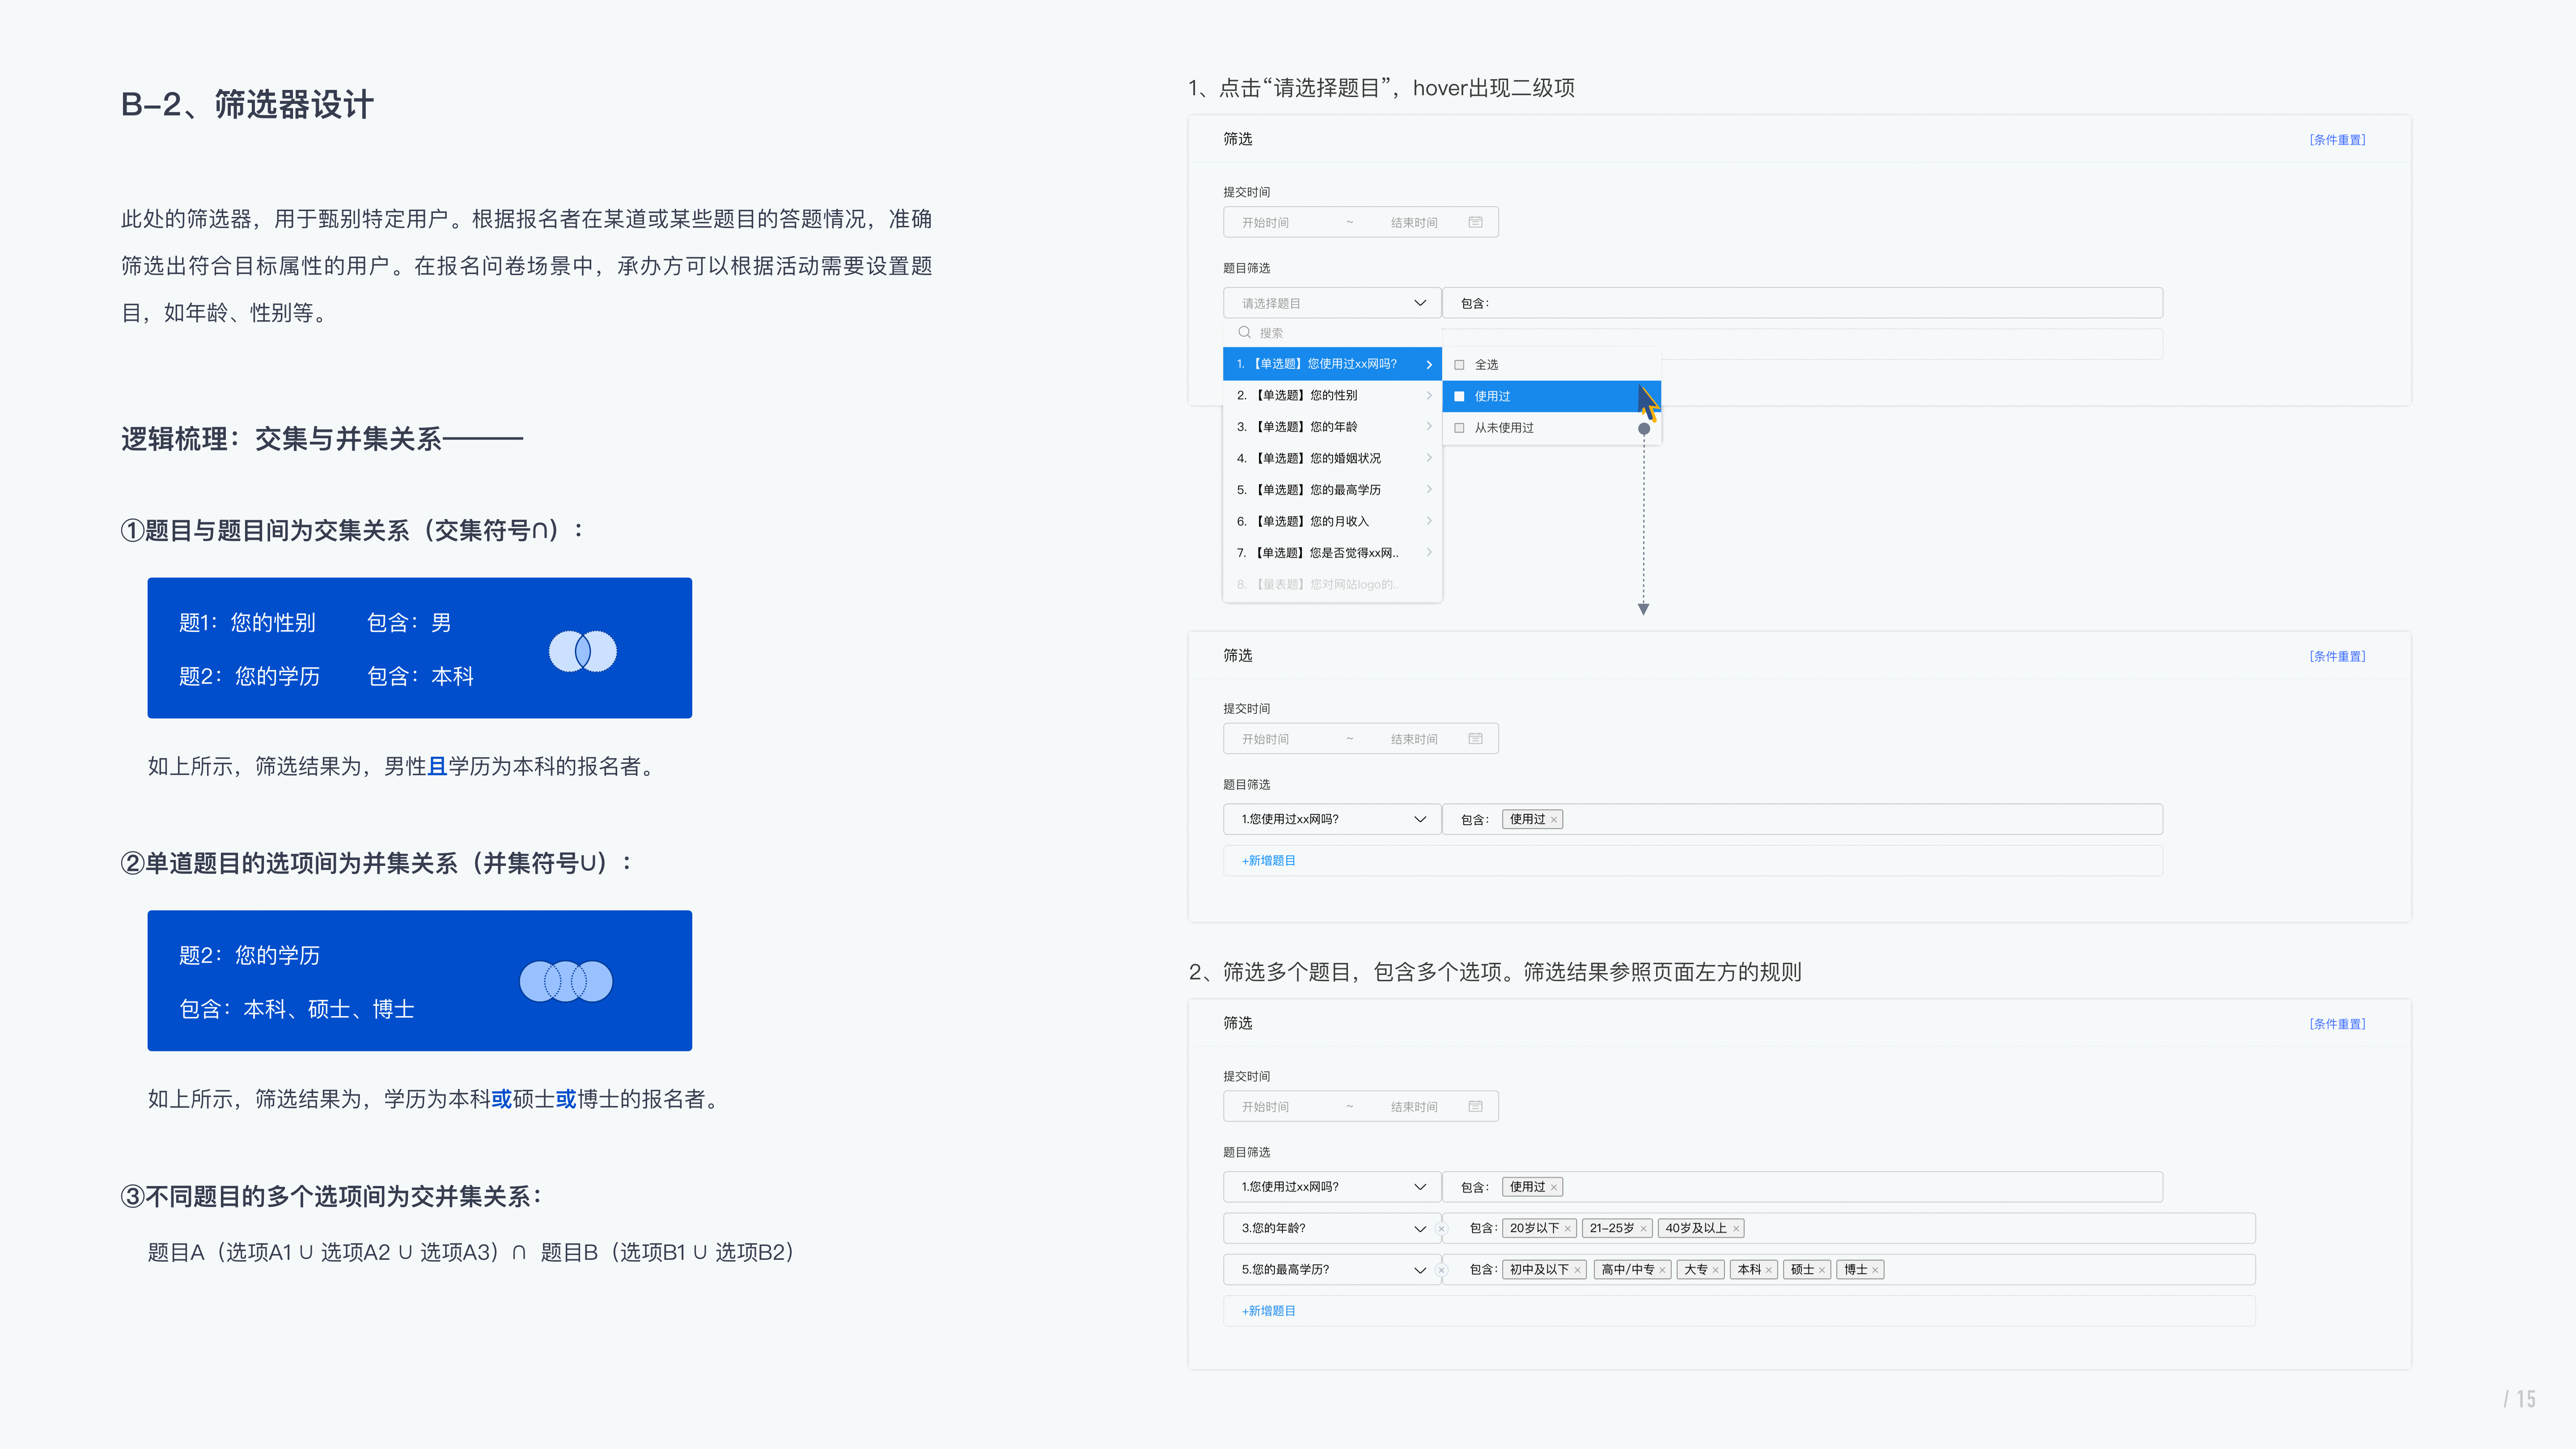This screenshot has width=2576, height=1449.
Task: Remove the 21–25岁 tag via its x
Action: coord(1643,1229)
